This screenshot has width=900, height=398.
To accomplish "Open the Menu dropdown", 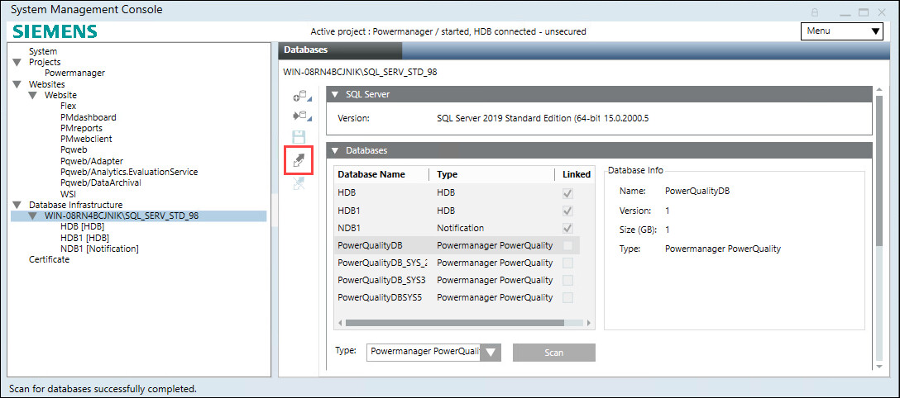I will pos(842,31).
